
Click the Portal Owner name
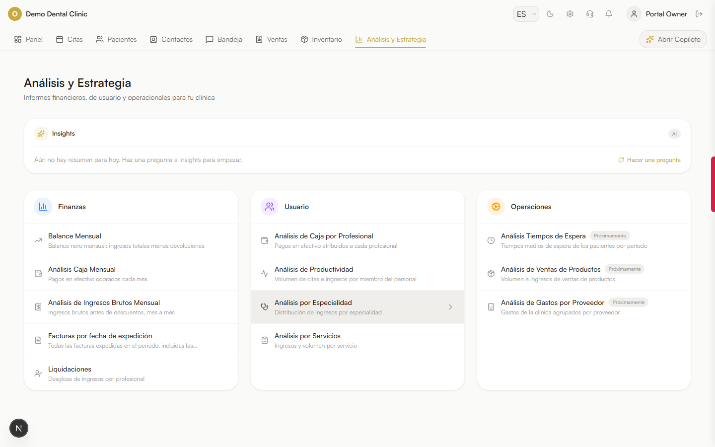(x=666, y=14)
